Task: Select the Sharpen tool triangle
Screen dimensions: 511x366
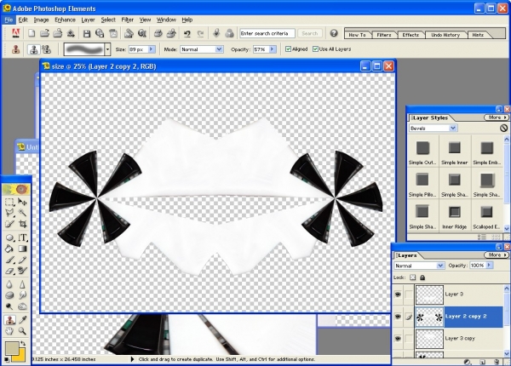Action: [x=22, y=284]
